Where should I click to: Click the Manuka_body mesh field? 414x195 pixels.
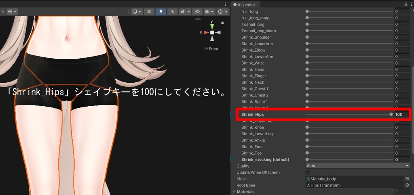(355, 179)
